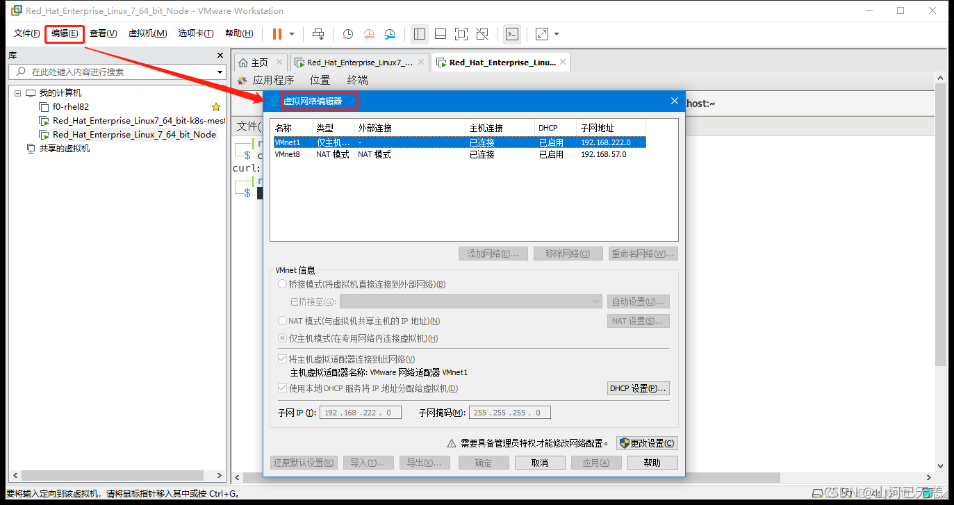
Task: Open the 虚拟机(M) menu
Action: [x=147, y=33]
